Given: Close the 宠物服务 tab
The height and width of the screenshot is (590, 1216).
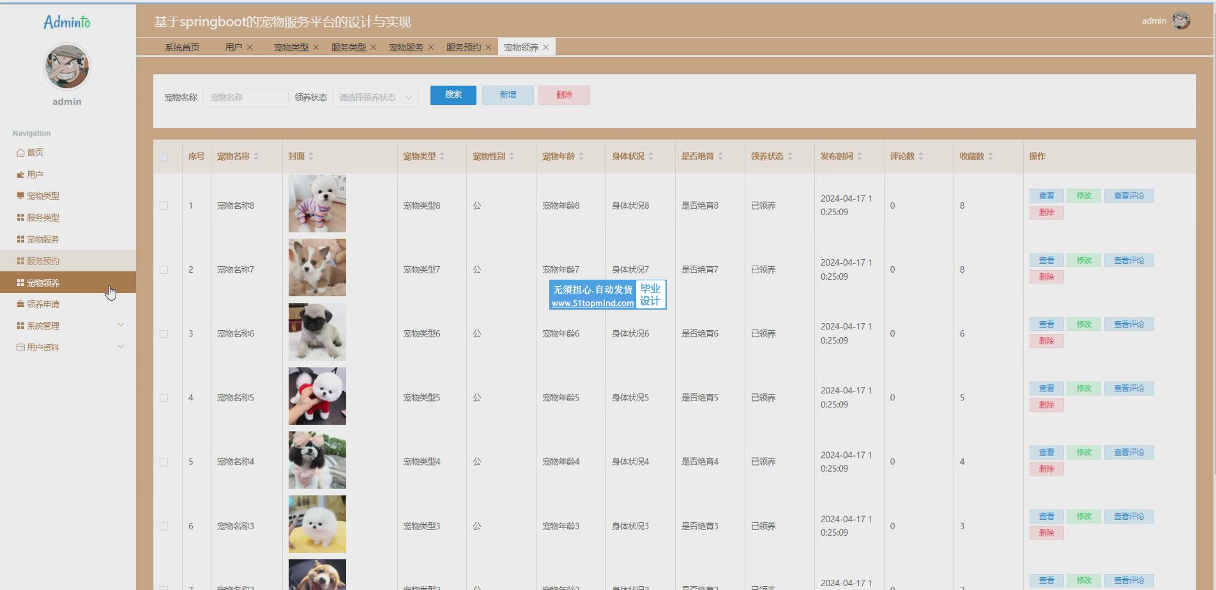Looking at the screenshot, I should click(x=430, y=47).
